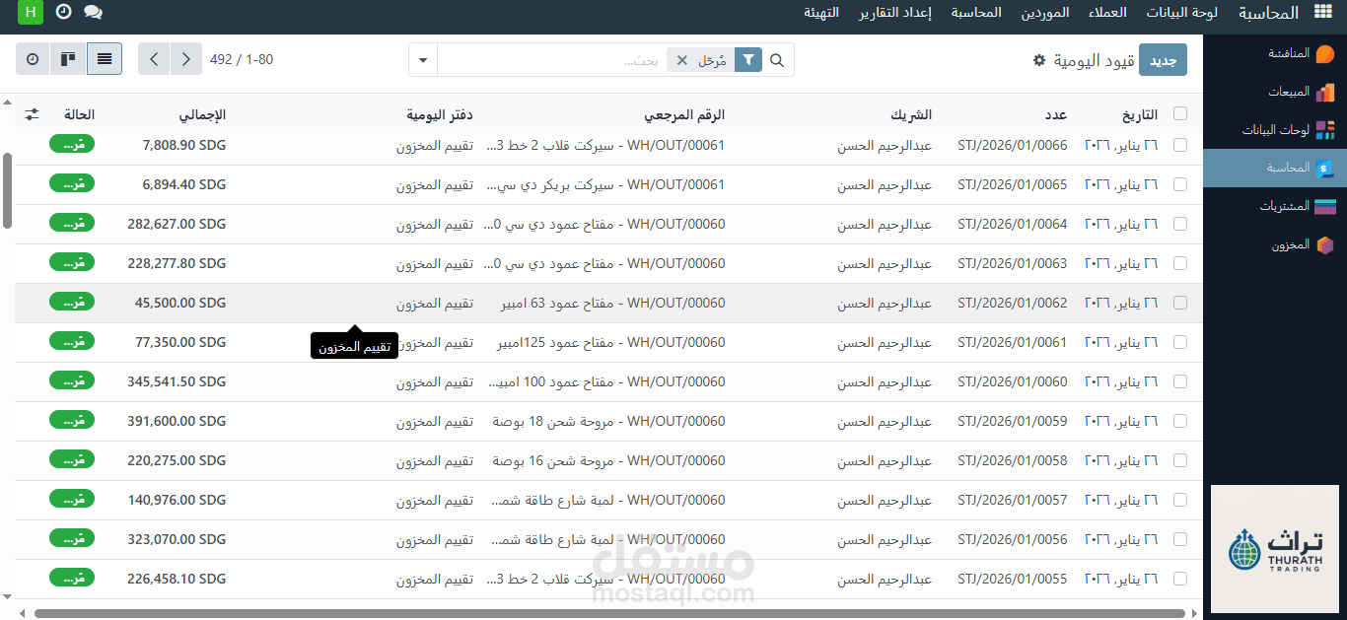Viewport: 1347px width, 620px height.
Task: Go to the next page with the arrow
Action: coord(154,59)
